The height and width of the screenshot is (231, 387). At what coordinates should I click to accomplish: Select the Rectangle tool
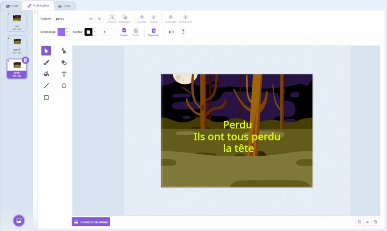tap(46, 97)
